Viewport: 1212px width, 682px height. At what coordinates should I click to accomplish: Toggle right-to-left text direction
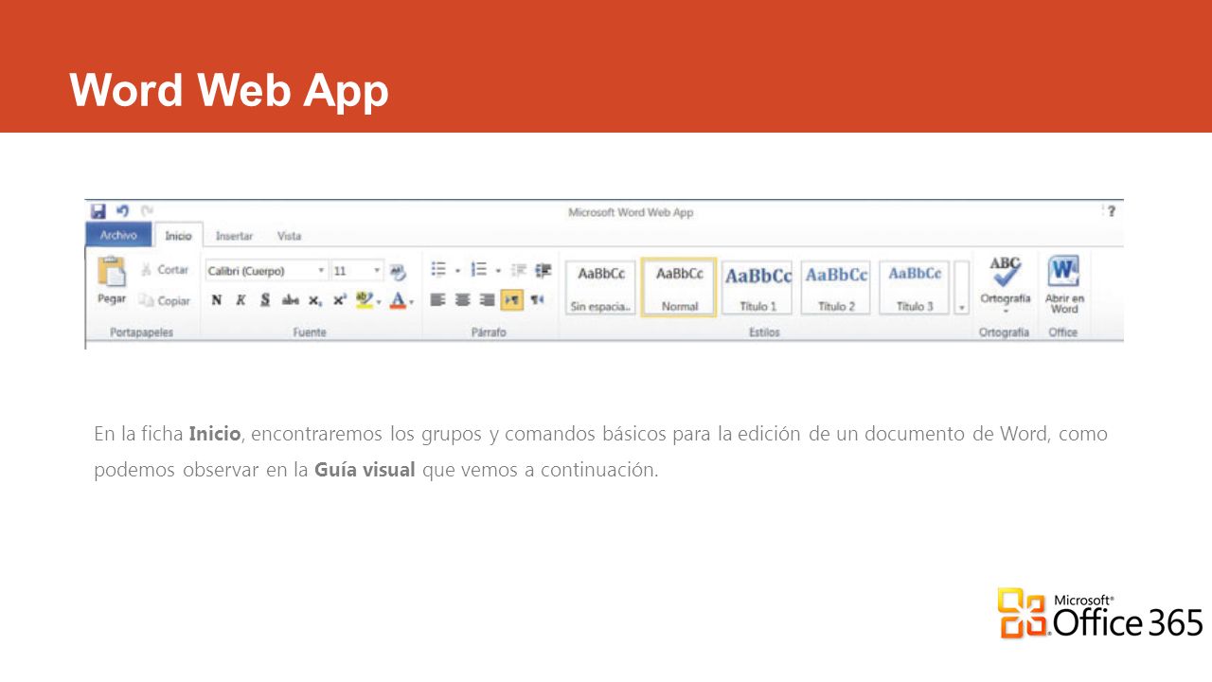click(537, 299)
